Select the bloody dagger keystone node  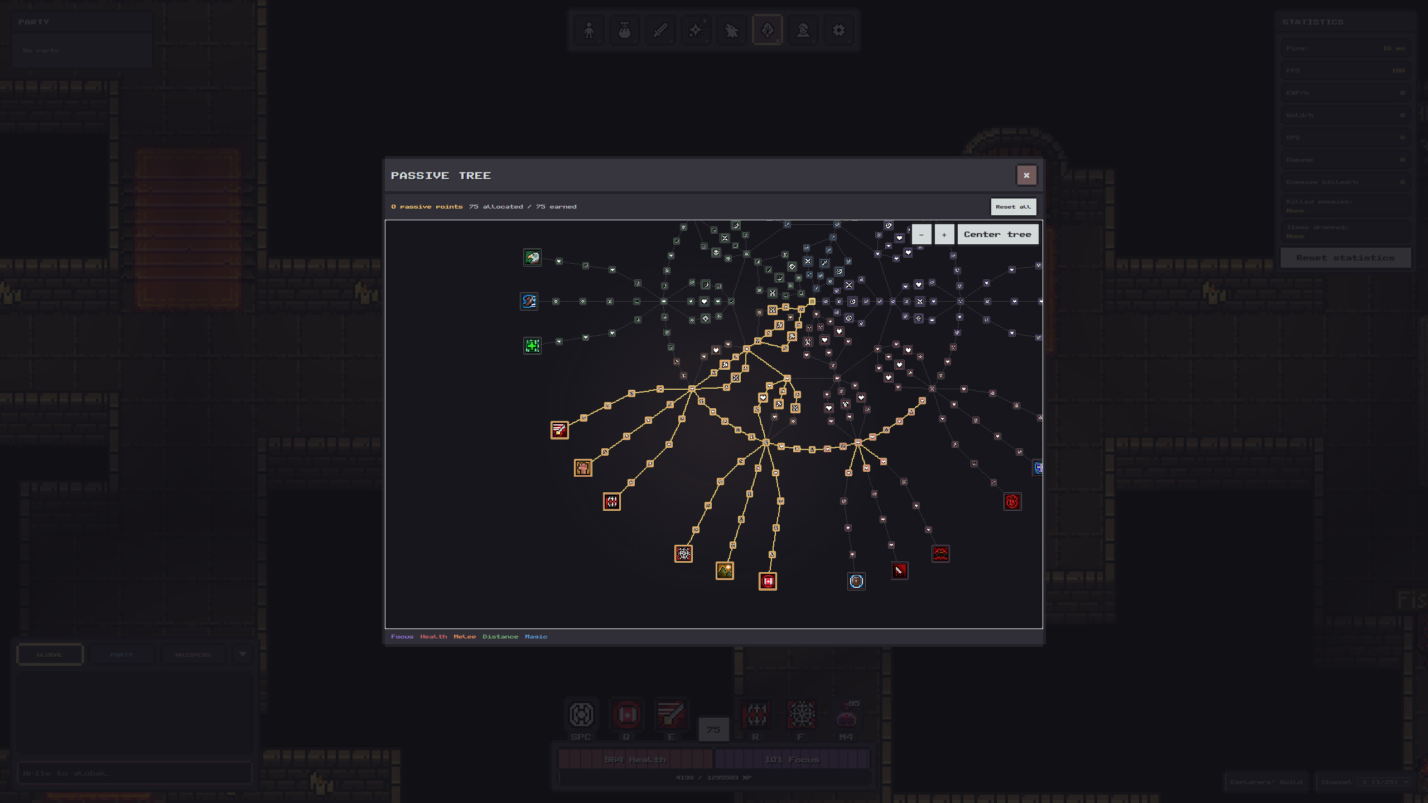tap(899, 570)
